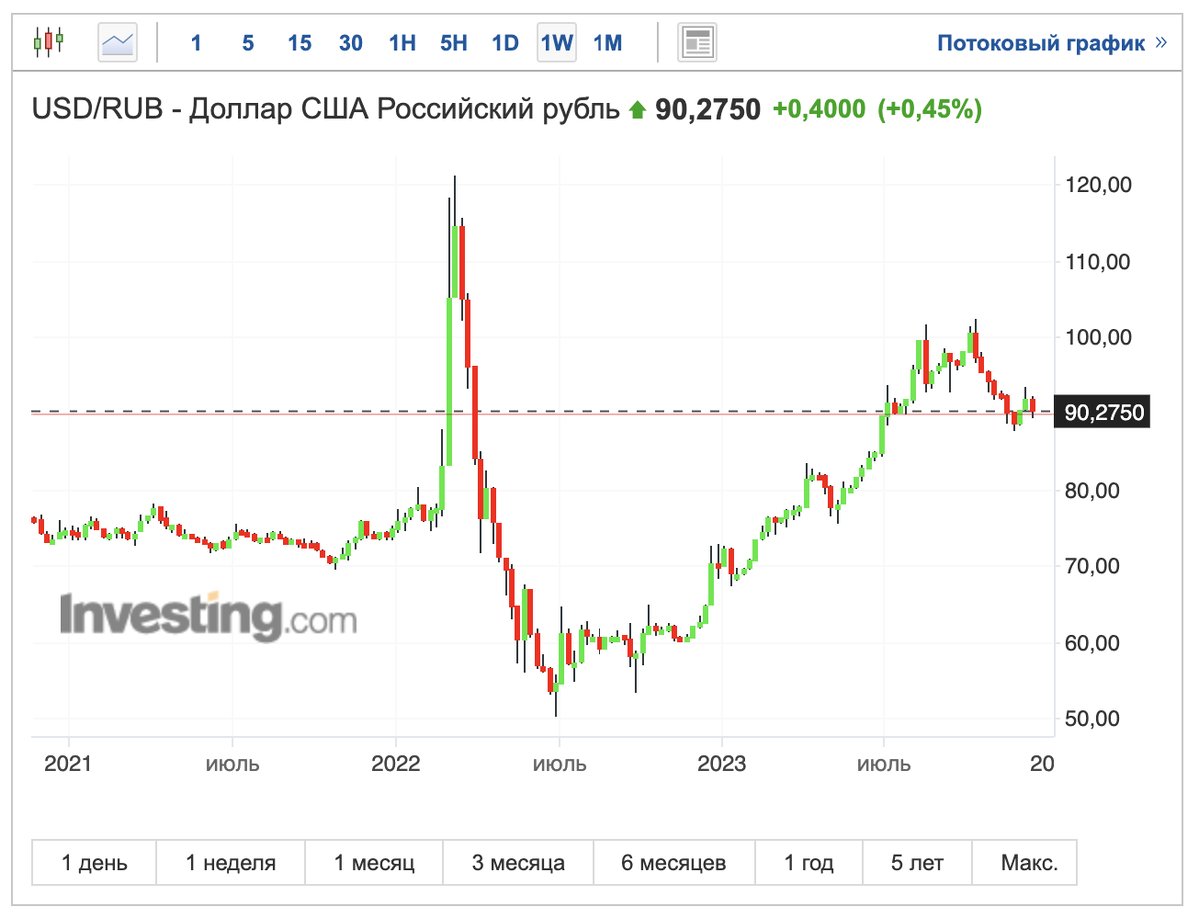
Task: Select the 1H interval
Action: point(402,43)
